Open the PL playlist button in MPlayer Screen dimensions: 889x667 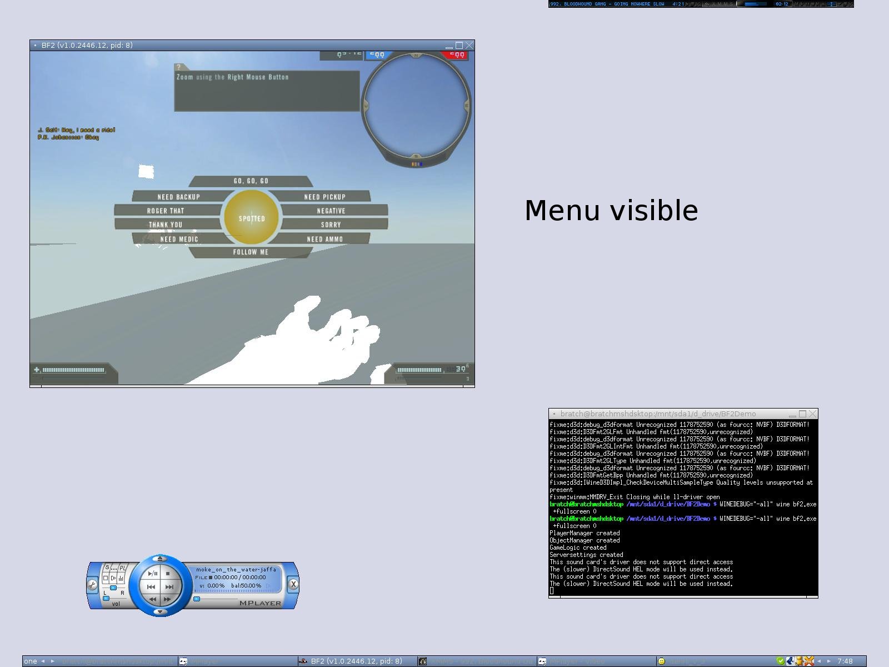coord(123,568)
